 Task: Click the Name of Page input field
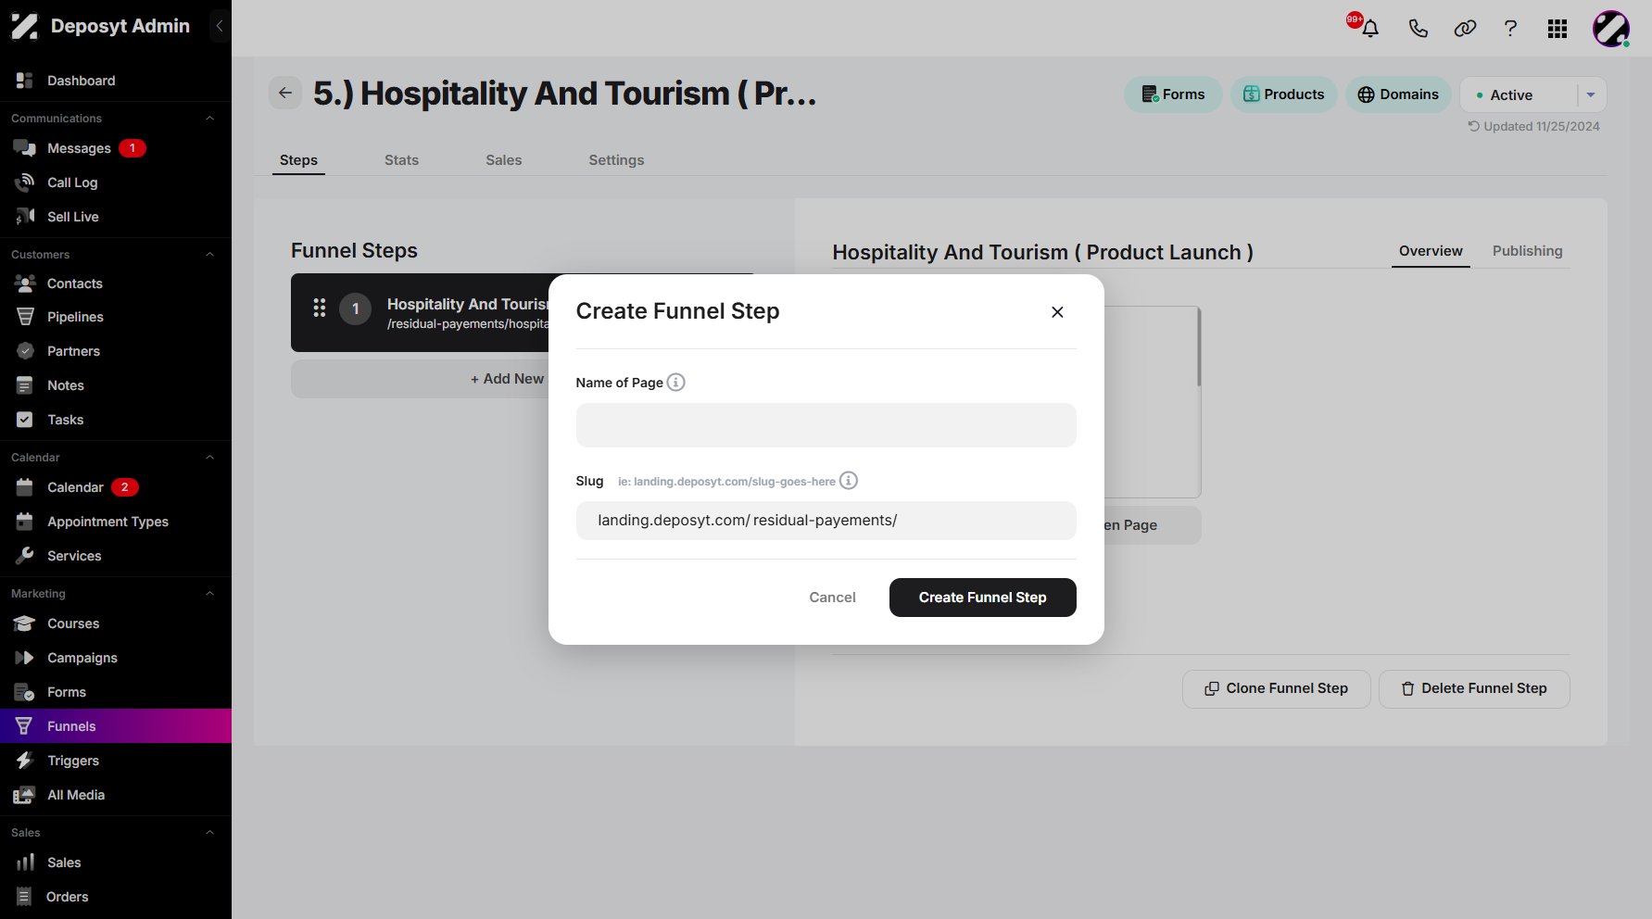826,425
